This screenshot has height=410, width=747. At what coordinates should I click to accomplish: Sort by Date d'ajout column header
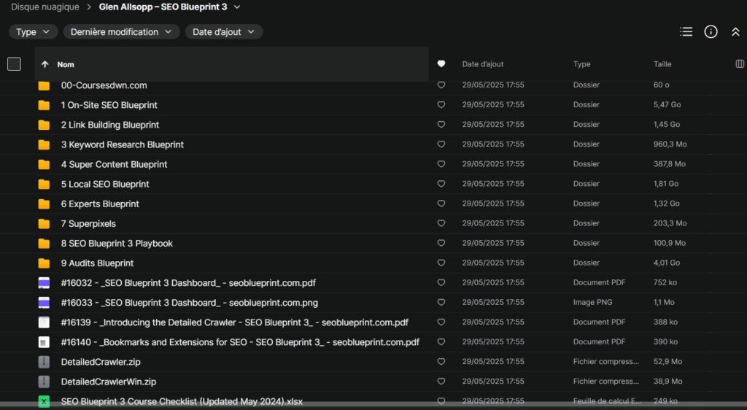click(483, 63)
